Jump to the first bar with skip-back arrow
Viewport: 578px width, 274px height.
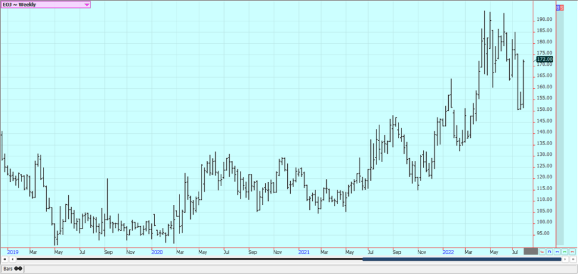click(5, 259)
